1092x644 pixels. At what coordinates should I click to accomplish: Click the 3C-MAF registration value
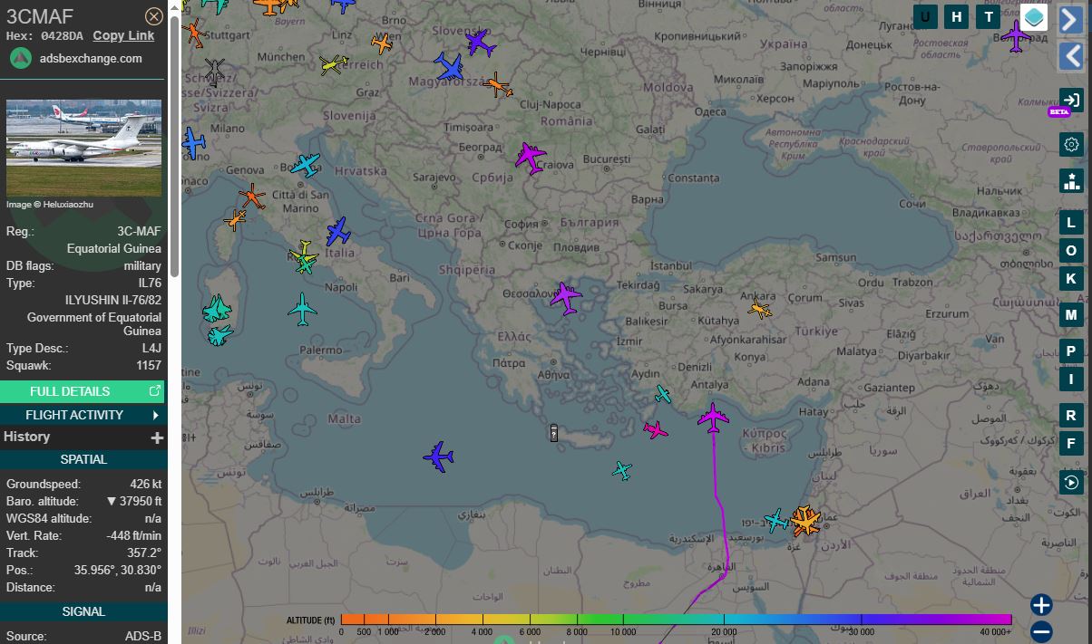pos(139,231)
